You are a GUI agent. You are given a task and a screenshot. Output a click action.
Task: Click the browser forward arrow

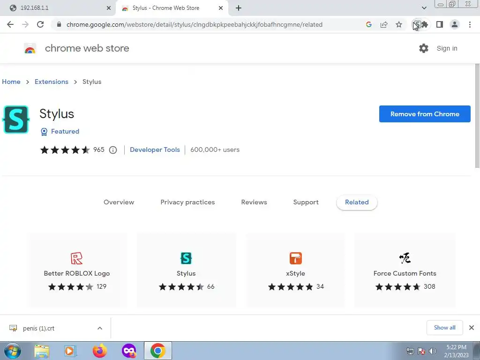click(25, 24)
